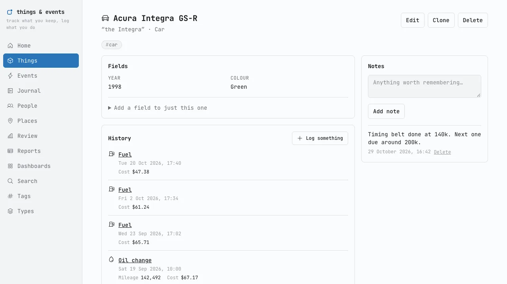Viewport: 507px width, 284px height.
Task: Click the timing belt note text
Action: 425,138
